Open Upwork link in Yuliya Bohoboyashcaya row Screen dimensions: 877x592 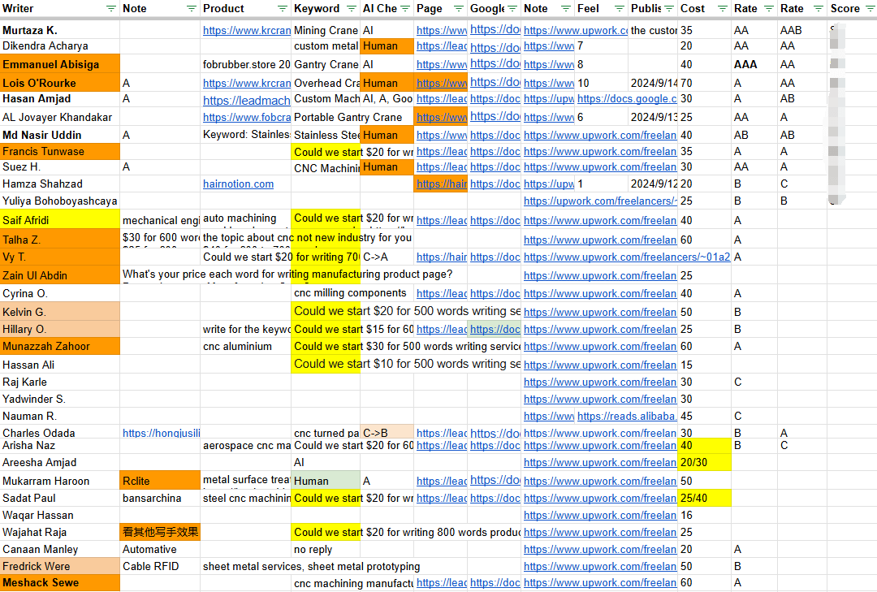pos(600,201)
